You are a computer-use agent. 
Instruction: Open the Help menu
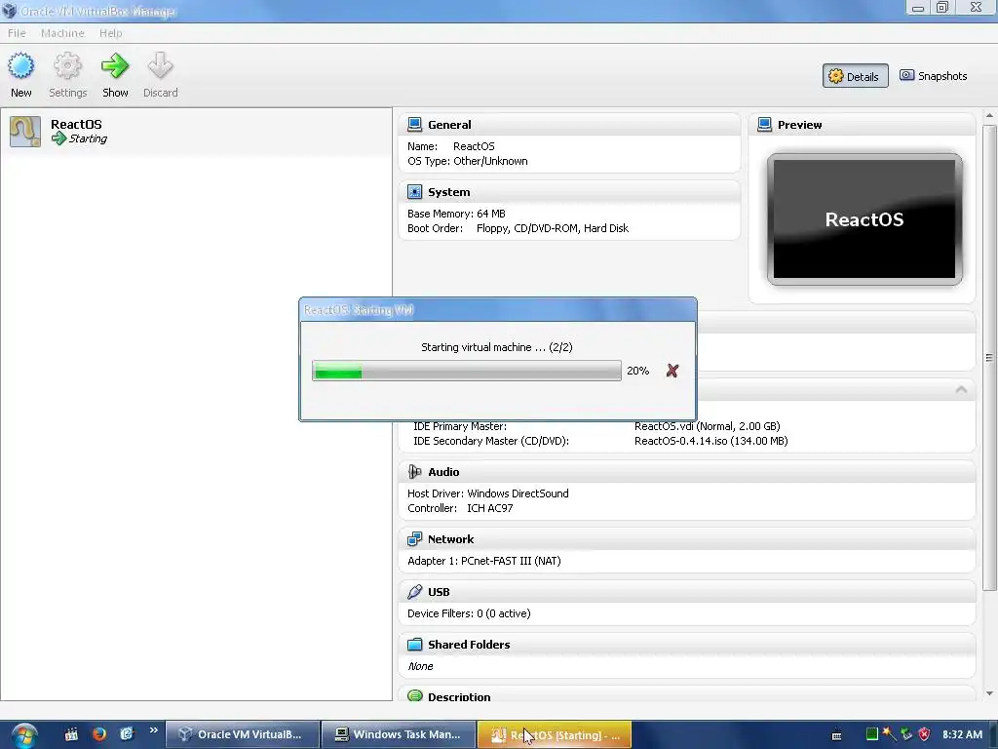pyautogui.click(x=111, y=33)
